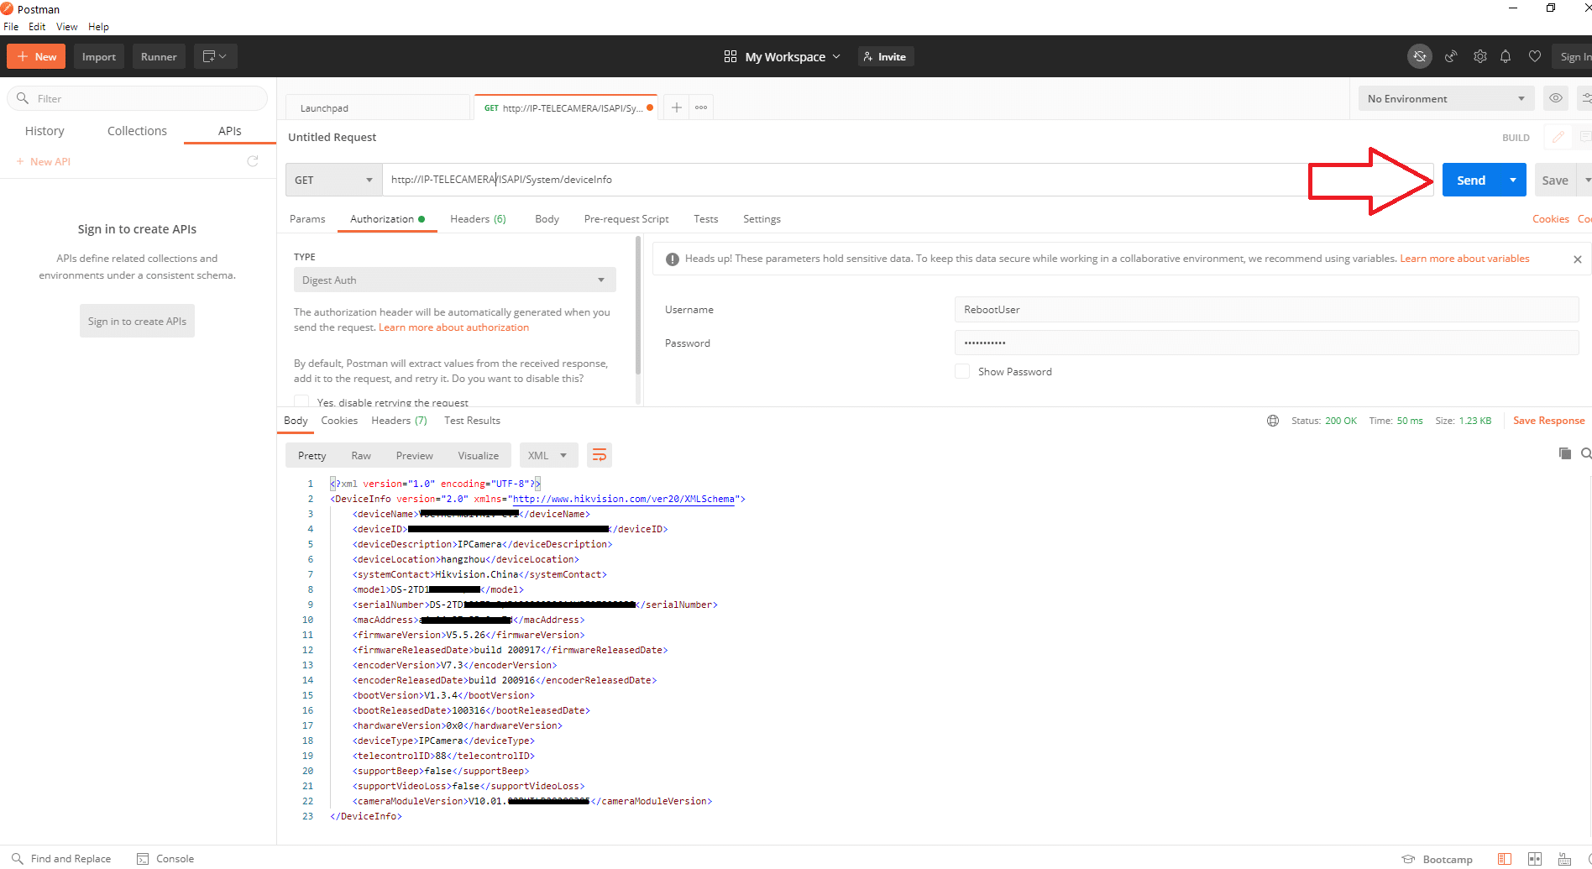Open the Digest Auth type dropdown
Viewport: 1592px width, 869px height.
coord(454,280)
